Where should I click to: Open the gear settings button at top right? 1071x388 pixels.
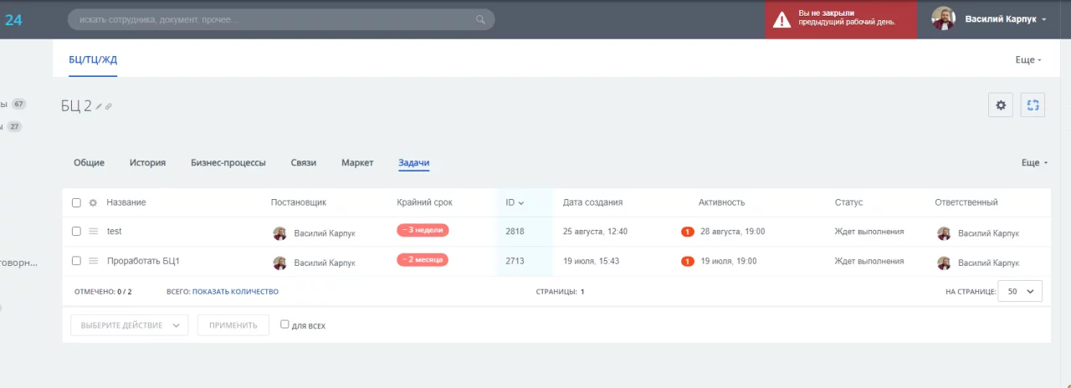(x=1001, y=105)
